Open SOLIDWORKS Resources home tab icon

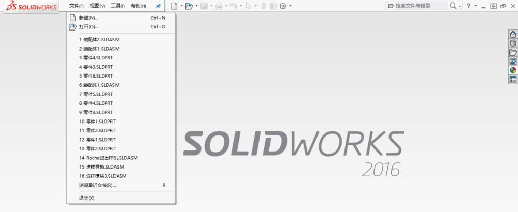(513, 34)
